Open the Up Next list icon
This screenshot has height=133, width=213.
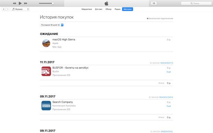coord(154,3)
